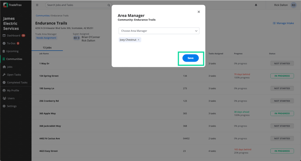301x161 pixels.
Task: Click the Communities breadcrumb link
Action: [42, 16]
